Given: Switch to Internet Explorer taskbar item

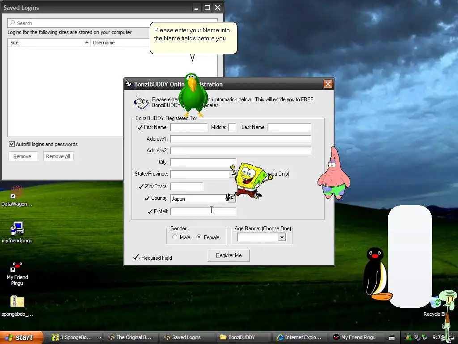Looking at the screenshot, I should 299,337.
